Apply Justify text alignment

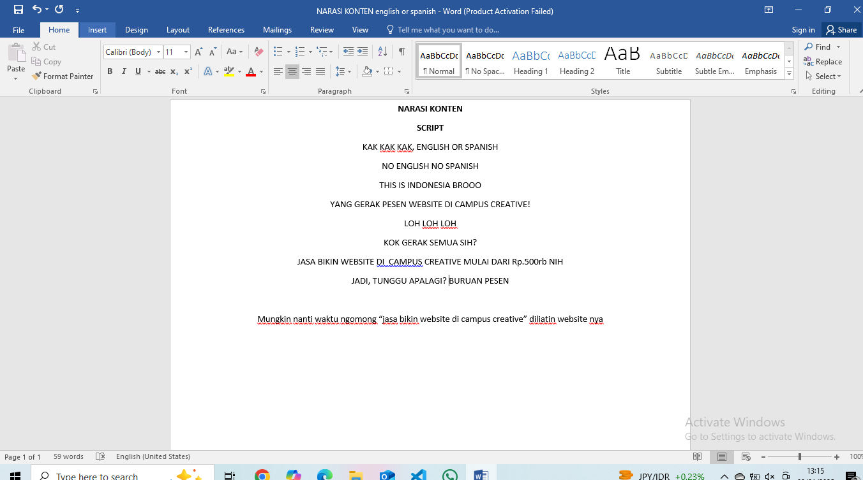(320, 71)
